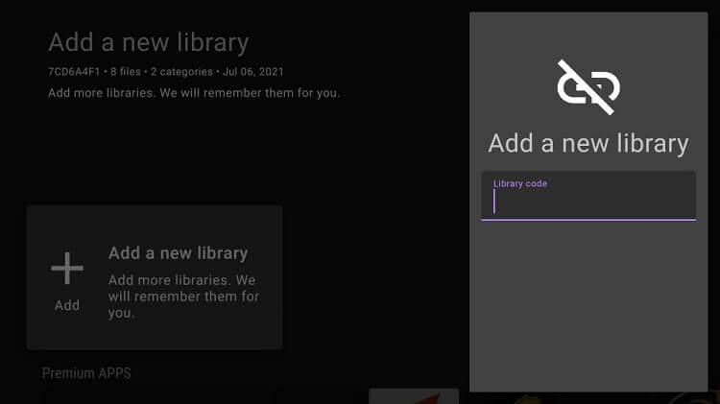Click 'Add more libraries' subtitle under page heading
This screenshot has width=720, height=404.
(194, 93)
